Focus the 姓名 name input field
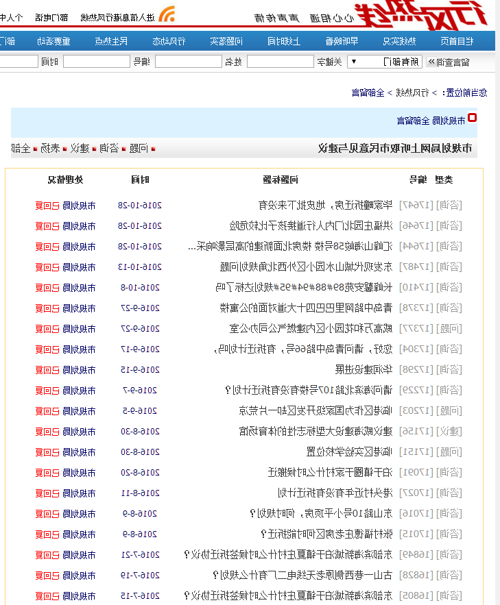 (x=189, y=62)
